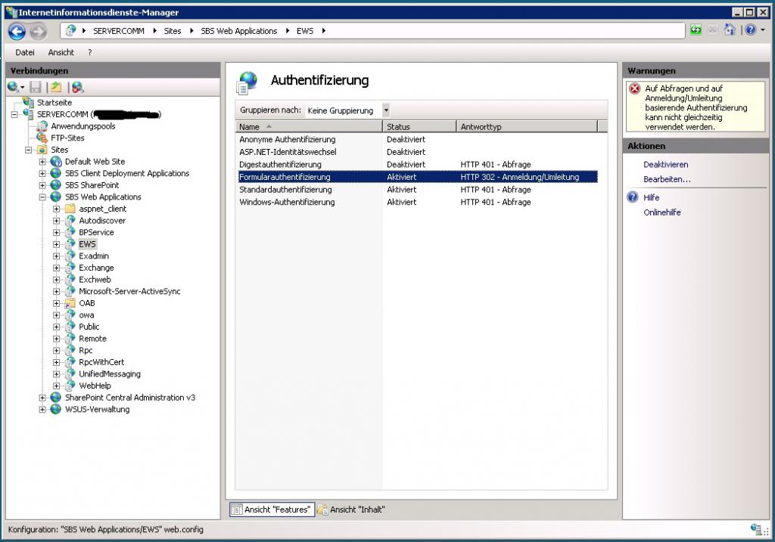Click the green refresh page icon
The width and height of the screenshot is (775, 542).
pyautogui.click(x=696, y=30)
